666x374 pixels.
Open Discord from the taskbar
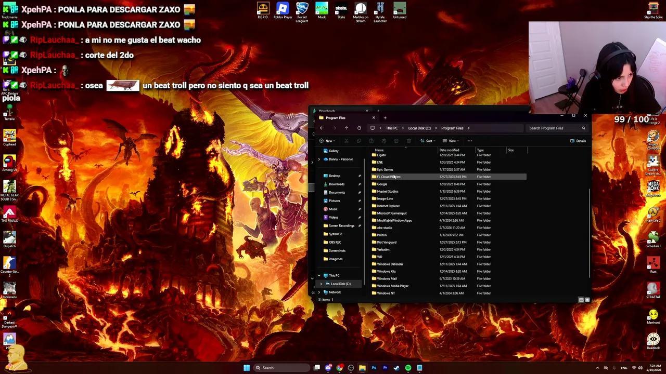pyautogui.click(x=328, y=368)
